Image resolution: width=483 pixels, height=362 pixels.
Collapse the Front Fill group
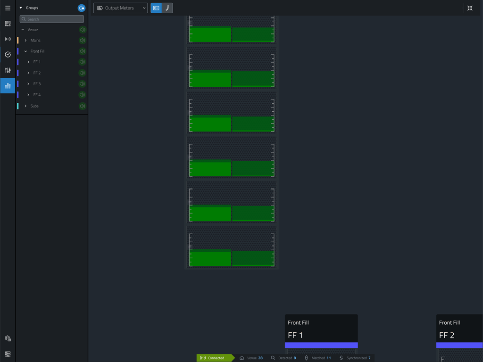click(x=26, y=51)
